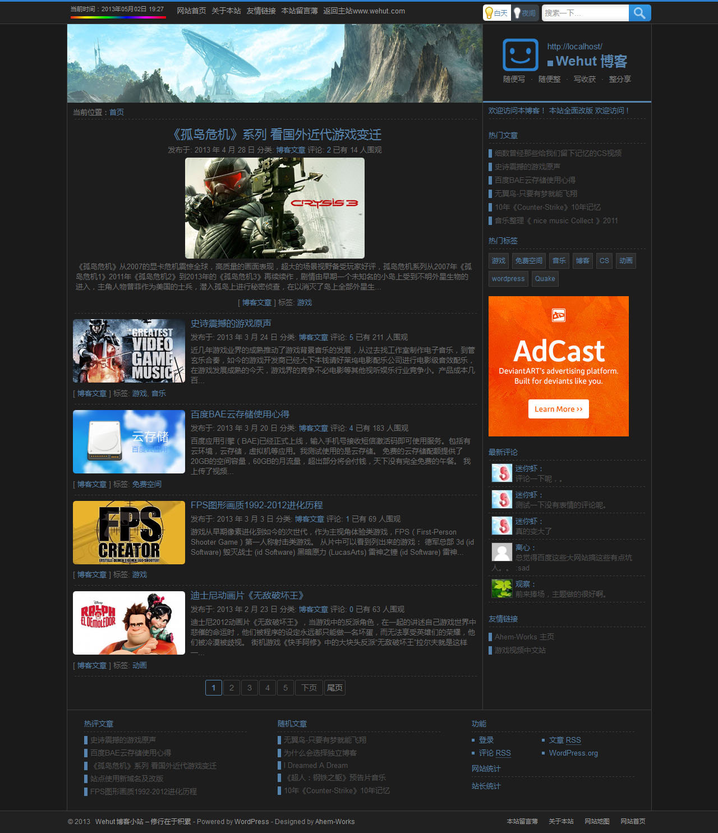
Task: Click footer 网站地图 link
Action: 597,821
